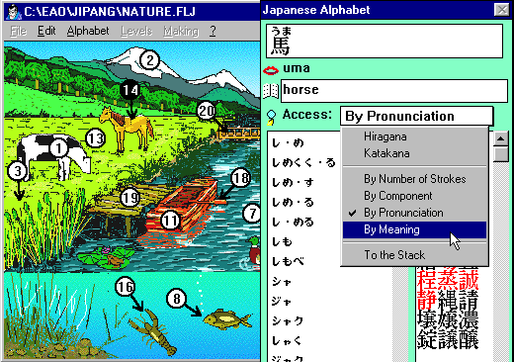
Task: Click the key icon beside Access
Action: (271, 117)
